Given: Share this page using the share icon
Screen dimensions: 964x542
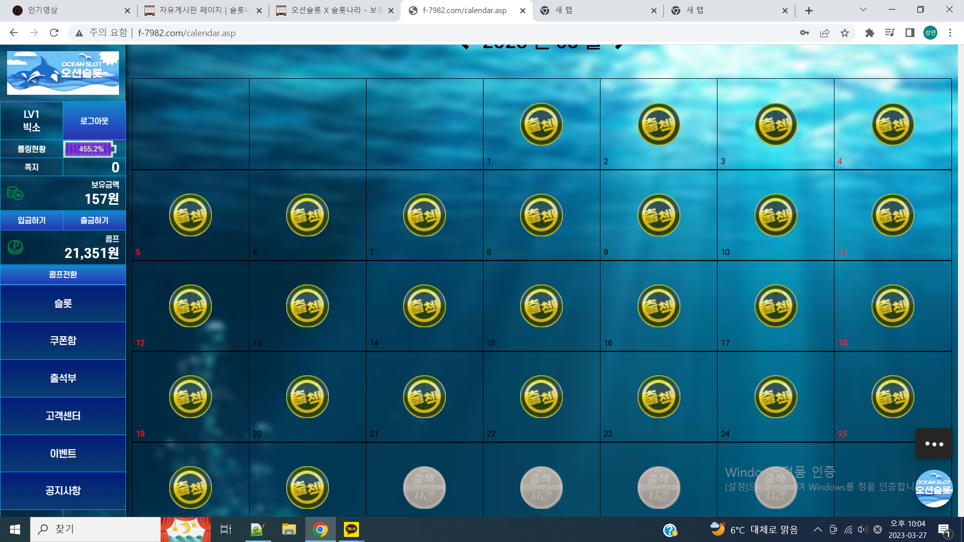Looking at the screenshot, I should coord(824,33).
